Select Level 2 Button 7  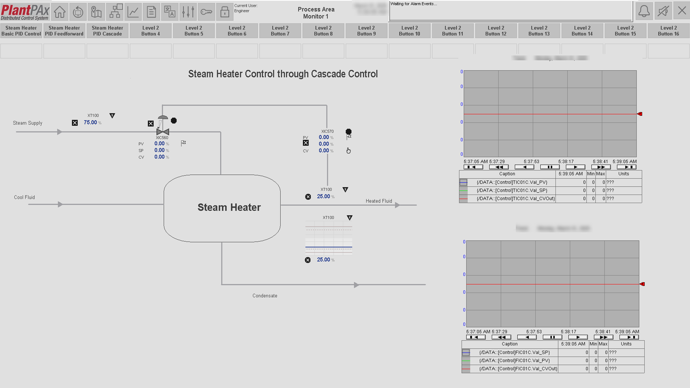click(x=280, y=31)
